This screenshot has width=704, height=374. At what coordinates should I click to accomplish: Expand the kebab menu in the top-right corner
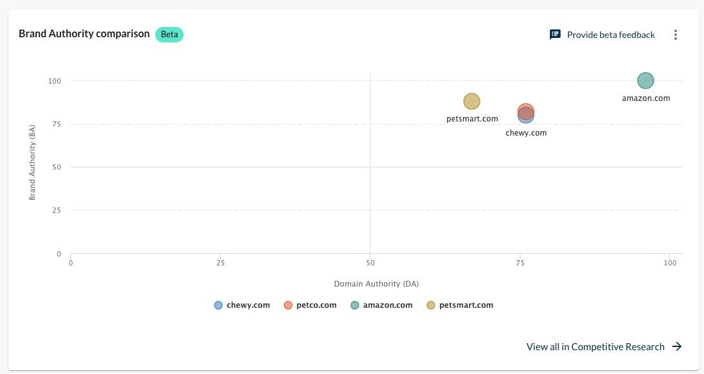(675, 35)
